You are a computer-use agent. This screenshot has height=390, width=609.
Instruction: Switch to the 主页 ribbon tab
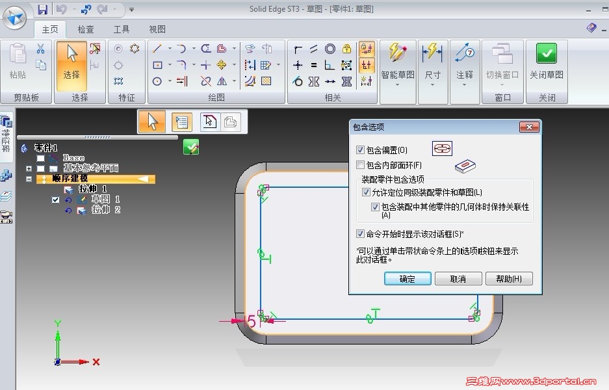pyautogui.click(x=49, y=29)
